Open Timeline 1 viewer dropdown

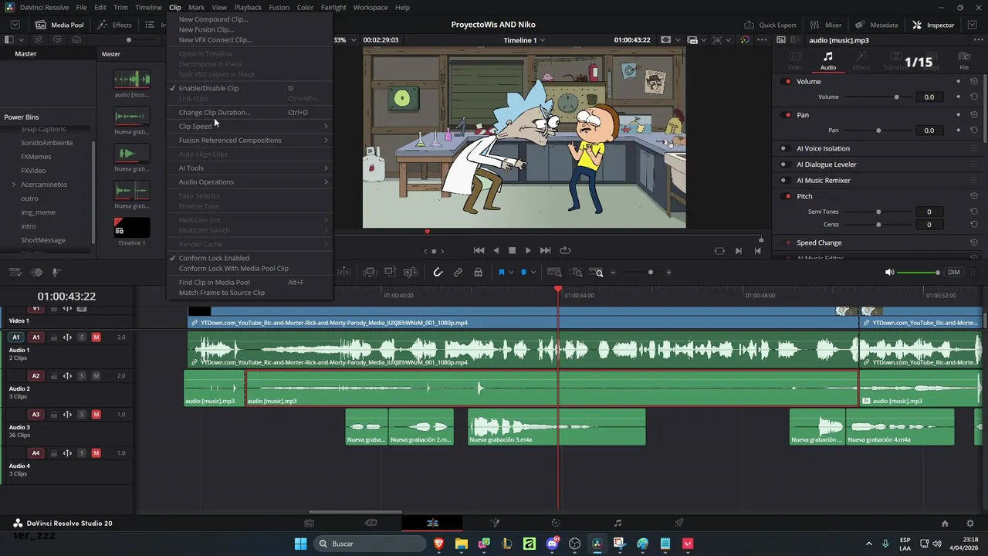pyautogui.click(x=524, y=40)
